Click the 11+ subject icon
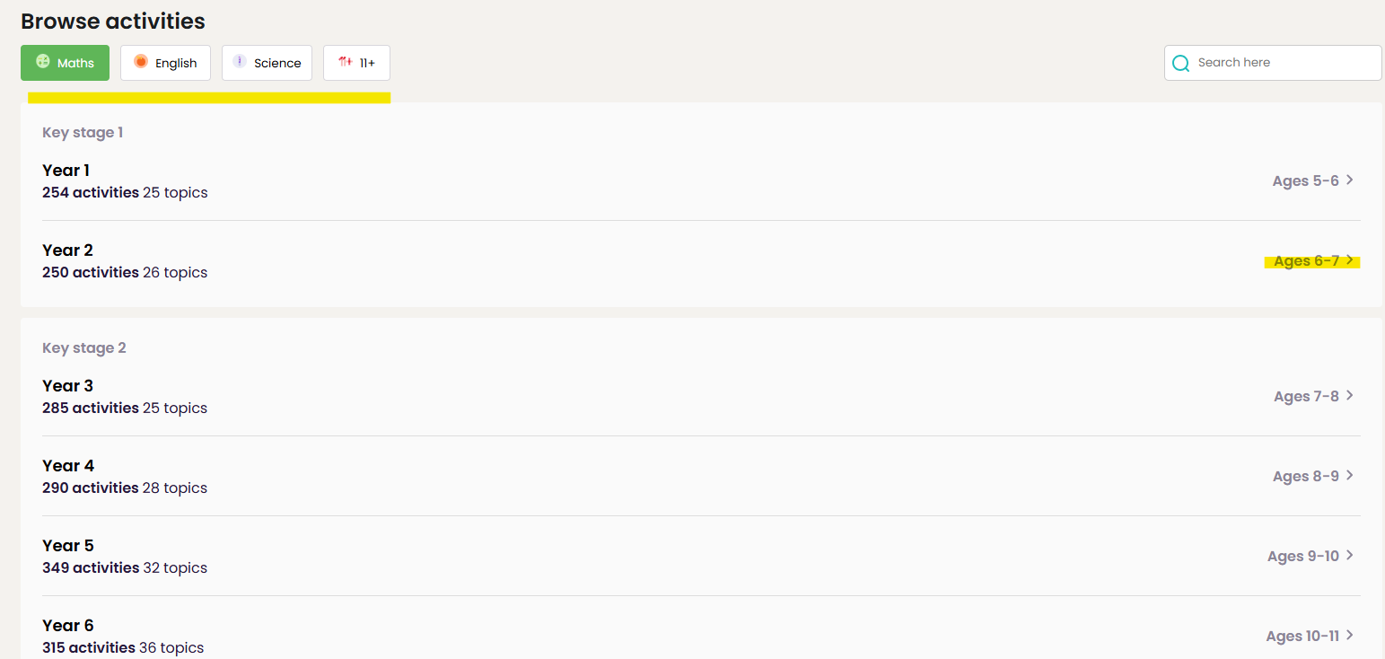 [346, 62]
